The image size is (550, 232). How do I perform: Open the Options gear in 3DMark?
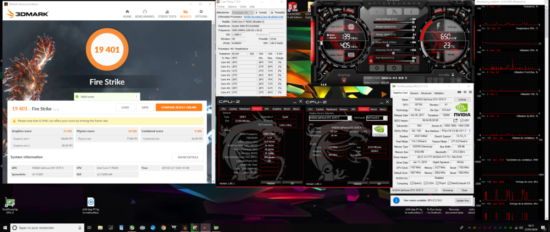point(202,12)
